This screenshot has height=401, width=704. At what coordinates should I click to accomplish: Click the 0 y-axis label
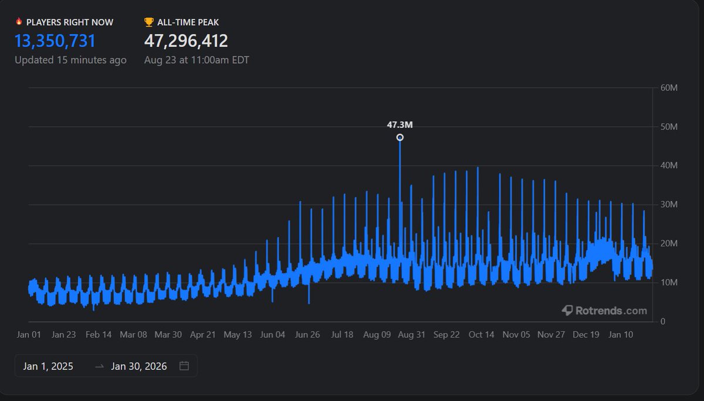coord(662,321)
